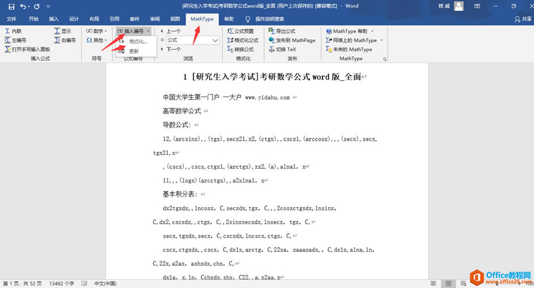Image resolution: width=534 pixels, height=288 pixels.
Task: Switch to the 审阅 tab
Action: coord(155,19)
